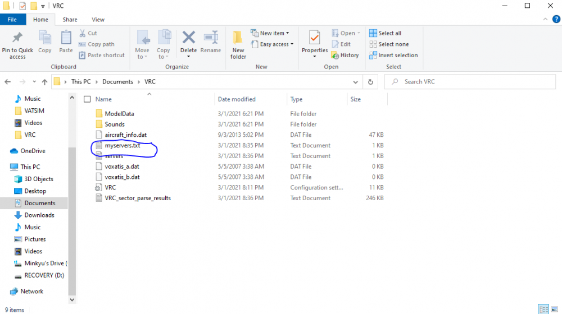Screen dimensions: 562x314
Task: Open the File menu
Action: tap(12, 20)
